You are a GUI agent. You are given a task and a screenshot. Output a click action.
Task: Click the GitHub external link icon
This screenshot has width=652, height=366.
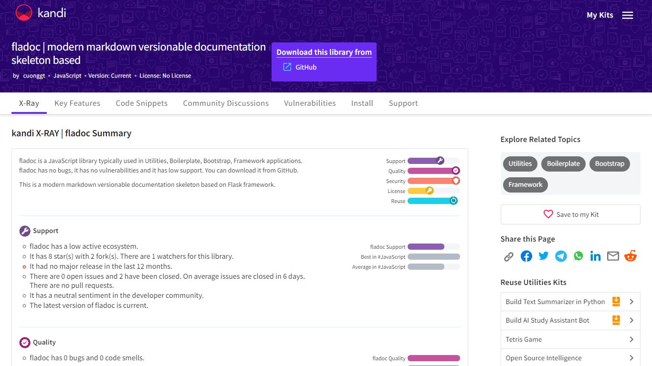287,67
